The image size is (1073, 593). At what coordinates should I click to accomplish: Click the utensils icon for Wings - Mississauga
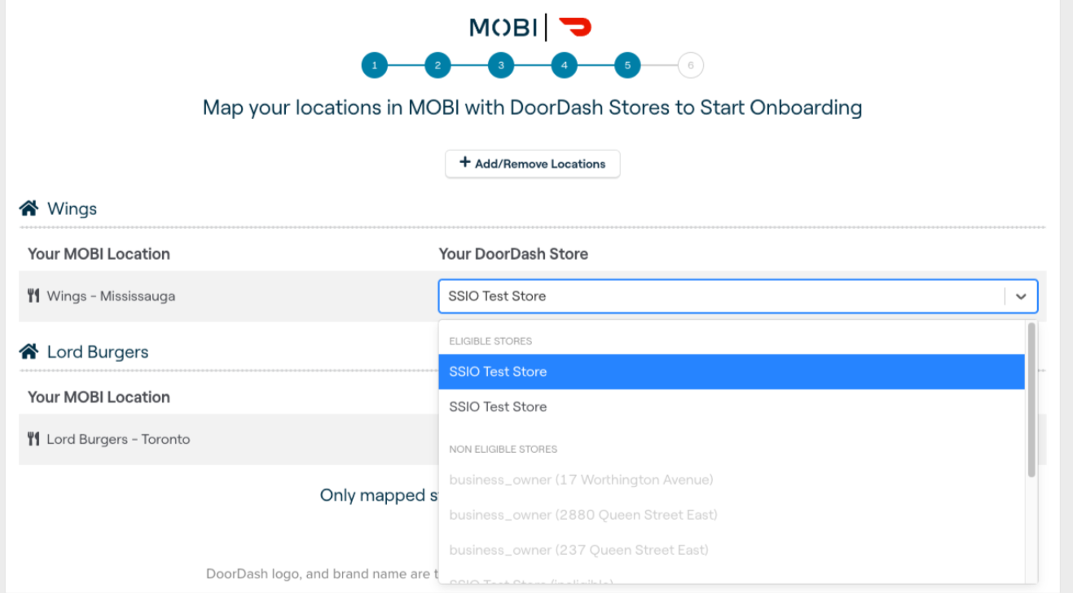click(x=33, y=296)
